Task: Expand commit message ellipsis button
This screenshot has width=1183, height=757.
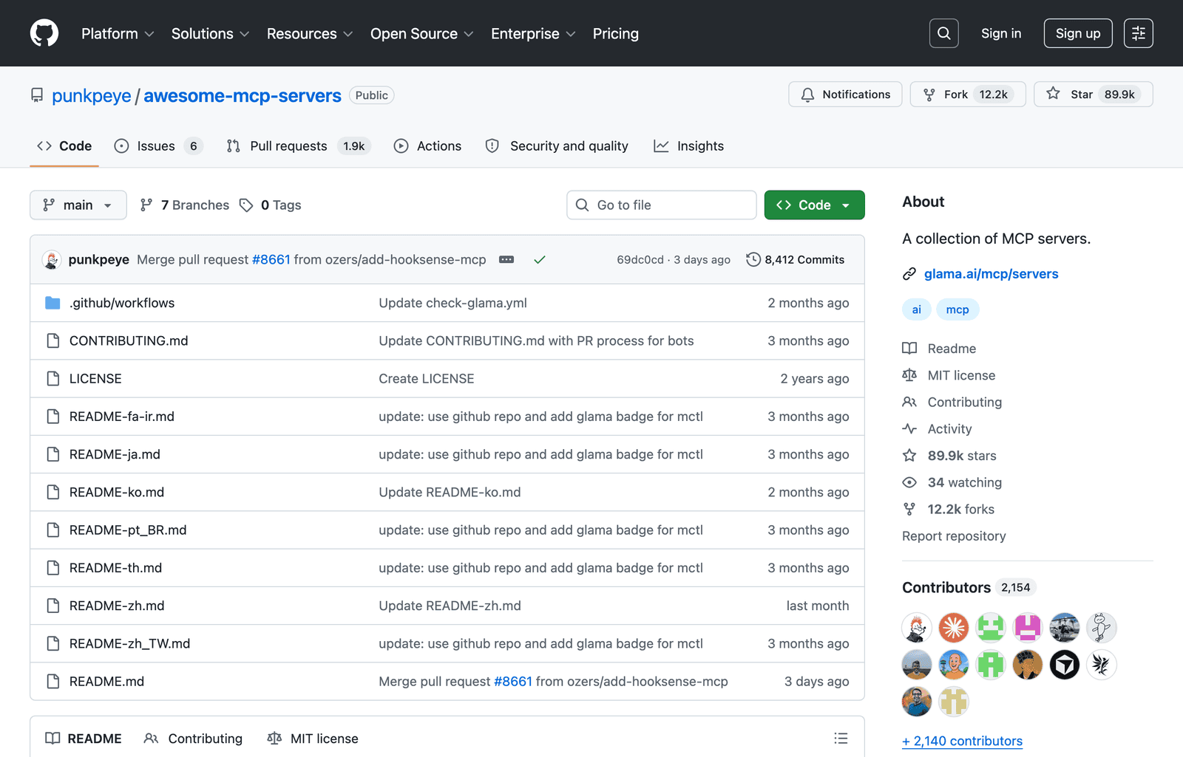Action: [506, 260]
